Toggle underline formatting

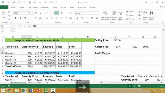(x=25, y=18)
